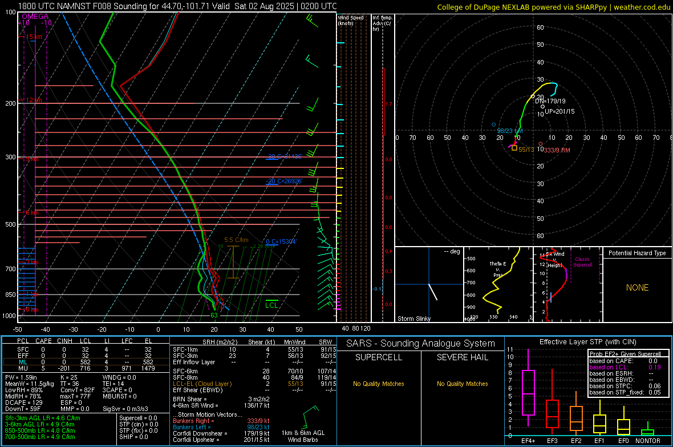Select the 12 km height marker
Viewport: 673px width, 447px height.
point(34,100)
